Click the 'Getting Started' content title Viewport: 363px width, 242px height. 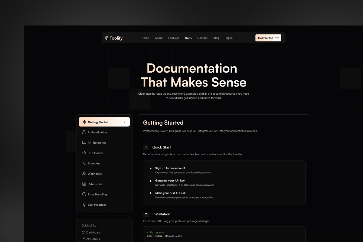point(163,123)
